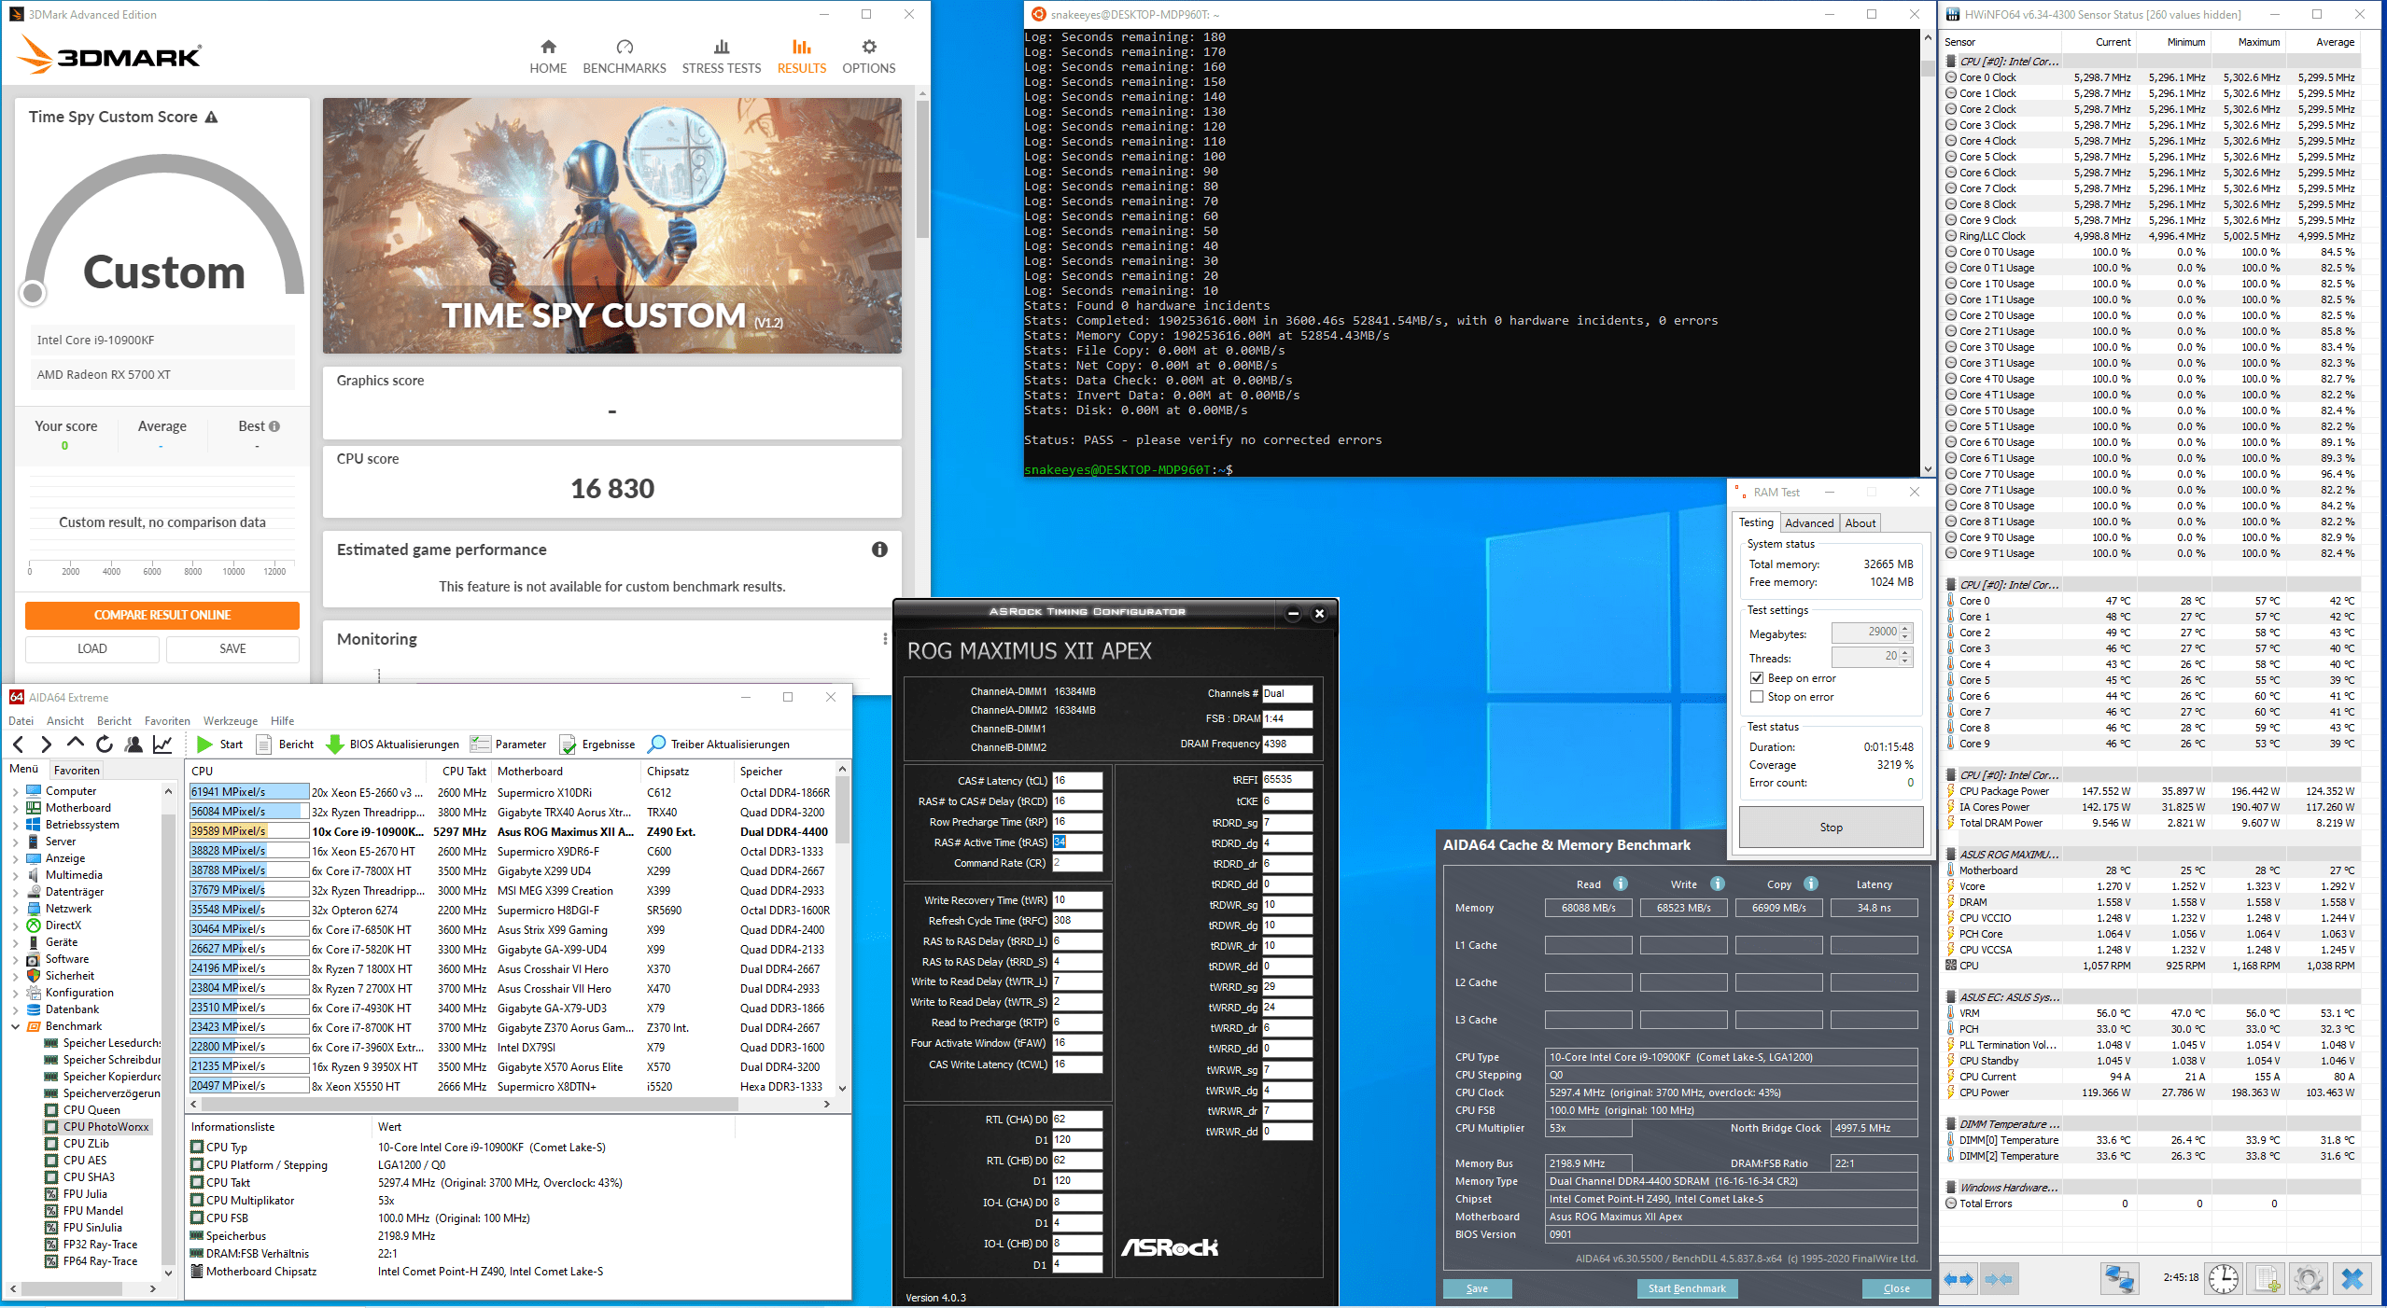Click the info icon beside Best score
The image size is (2387, 1308).
pyautogui.click(x=274, y=426)
